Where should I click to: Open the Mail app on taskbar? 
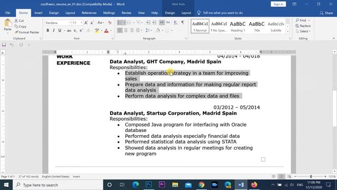coord(189,185)
